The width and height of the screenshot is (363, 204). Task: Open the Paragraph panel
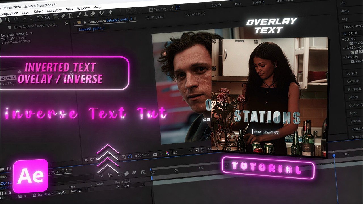click(354, 89)
